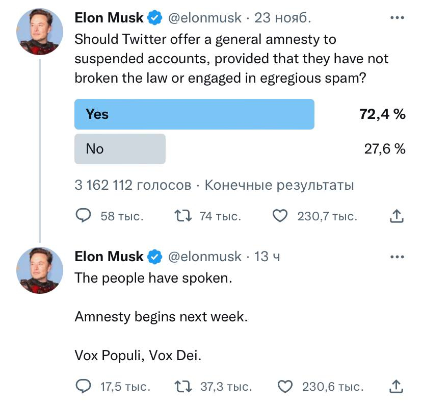
Task: Reply to "The people have spoken" tweet
Action: 83,387
